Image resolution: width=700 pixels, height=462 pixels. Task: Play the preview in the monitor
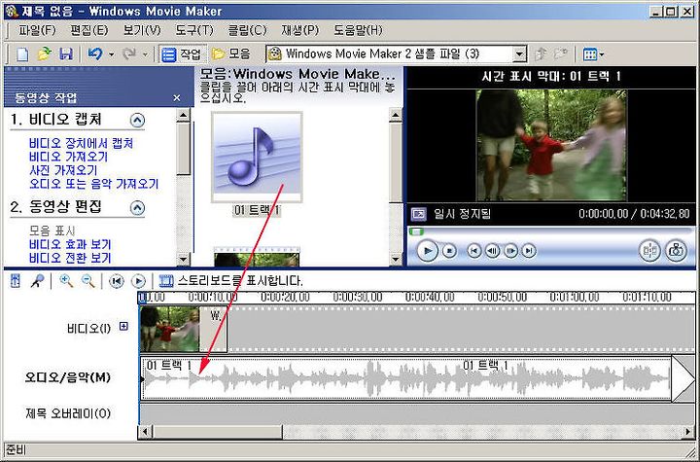[427, 251]
